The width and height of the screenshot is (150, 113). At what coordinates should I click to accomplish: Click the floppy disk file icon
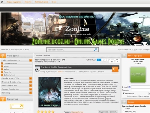[37, 69]
